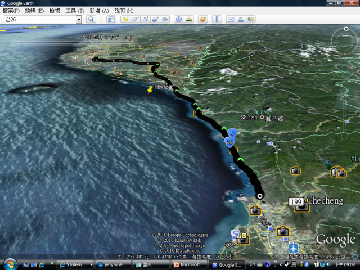Select the Add Image Overlay tool
The width and height of the screenshot is (360, 270).
[155, 20]
